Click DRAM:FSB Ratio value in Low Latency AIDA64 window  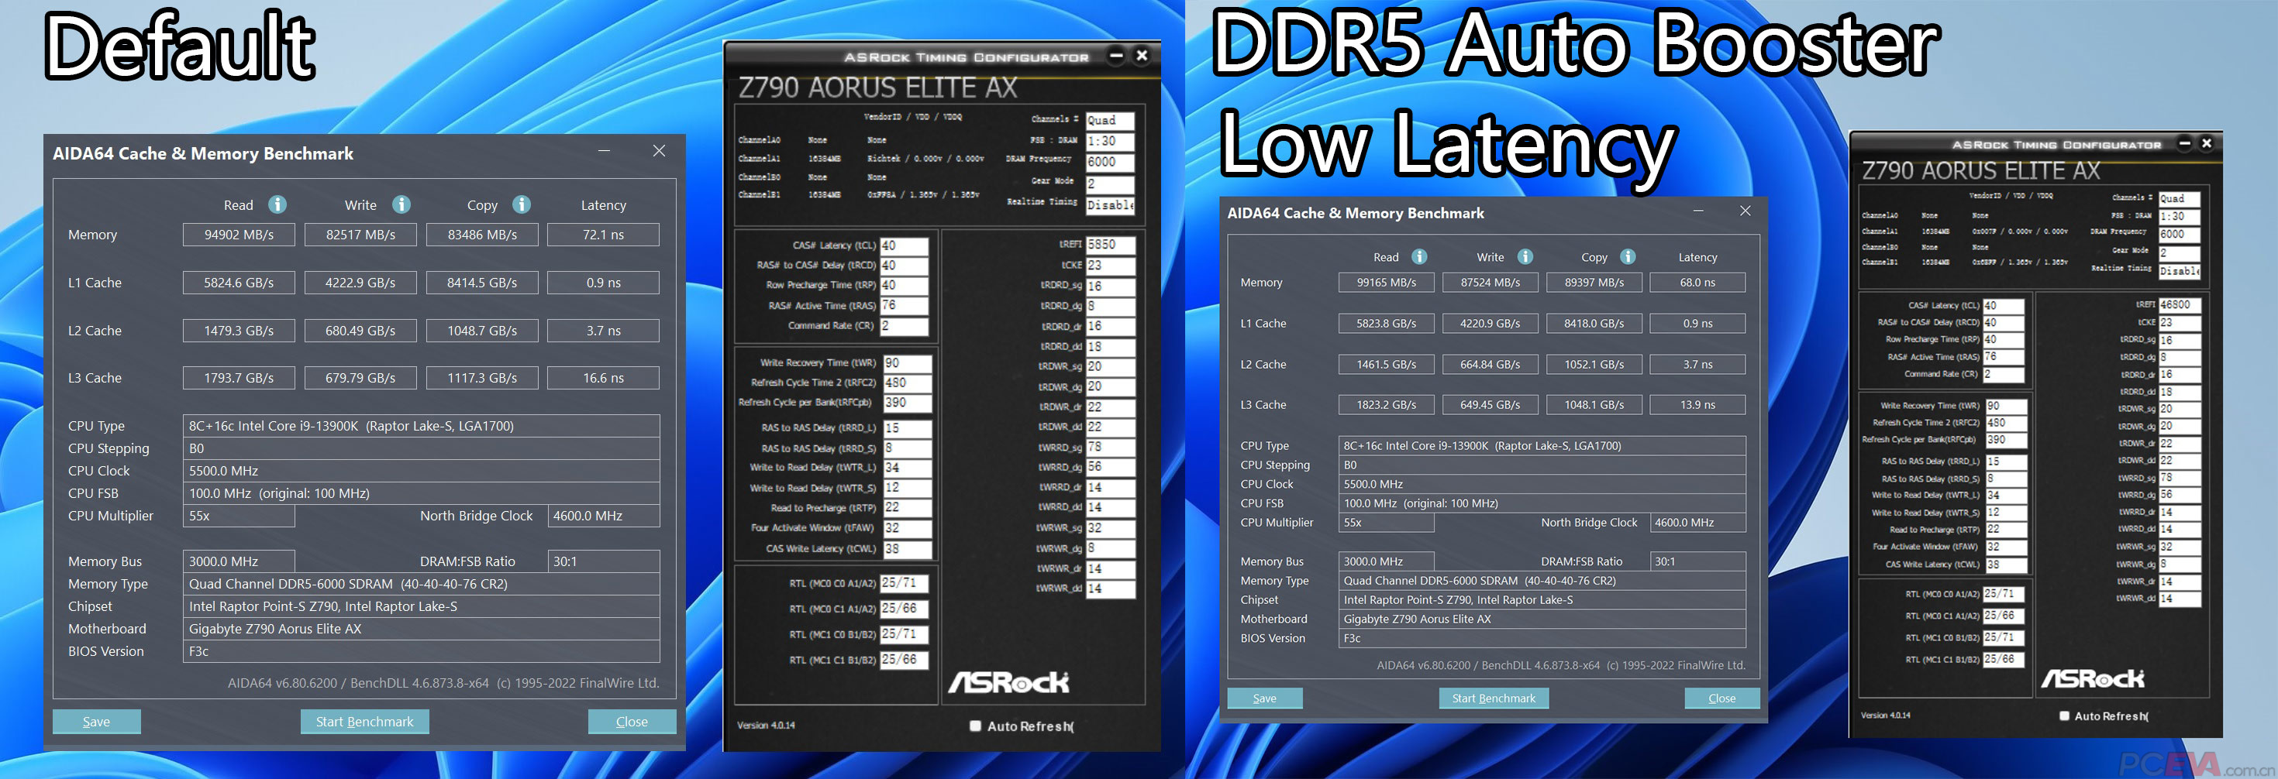(x=1698, y=561)
